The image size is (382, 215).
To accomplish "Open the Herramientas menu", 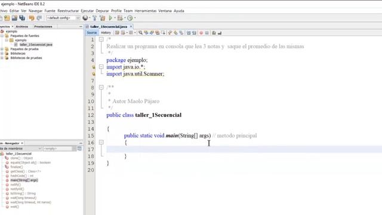I will coord(146,11).
